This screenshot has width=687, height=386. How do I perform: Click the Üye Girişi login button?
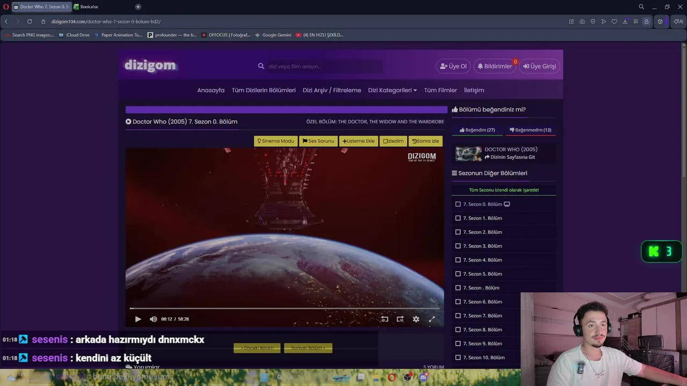click(540, 66)
